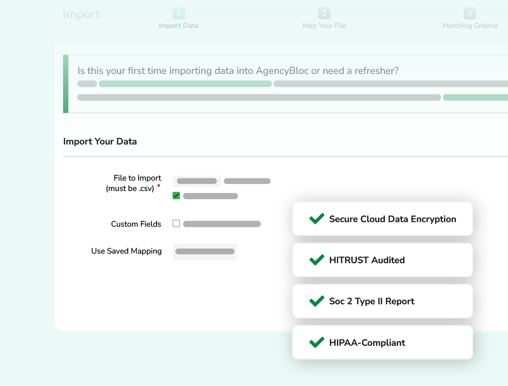Open the saved mapping options field
Viewport: 508px width, 386px height.
[205, 252]
